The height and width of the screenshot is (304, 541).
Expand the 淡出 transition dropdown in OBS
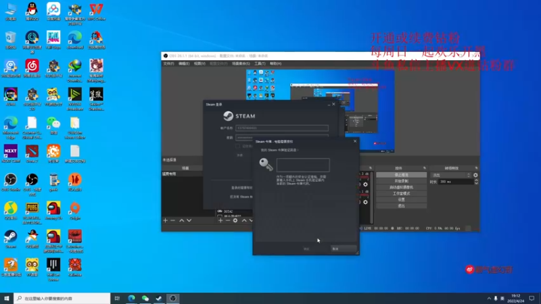451,175
